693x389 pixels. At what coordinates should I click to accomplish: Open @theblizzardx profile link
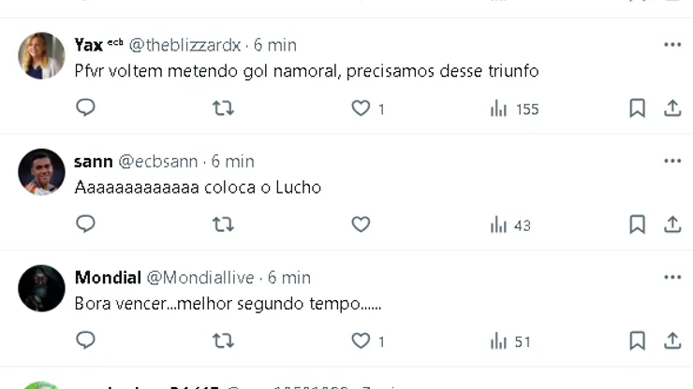184,45
